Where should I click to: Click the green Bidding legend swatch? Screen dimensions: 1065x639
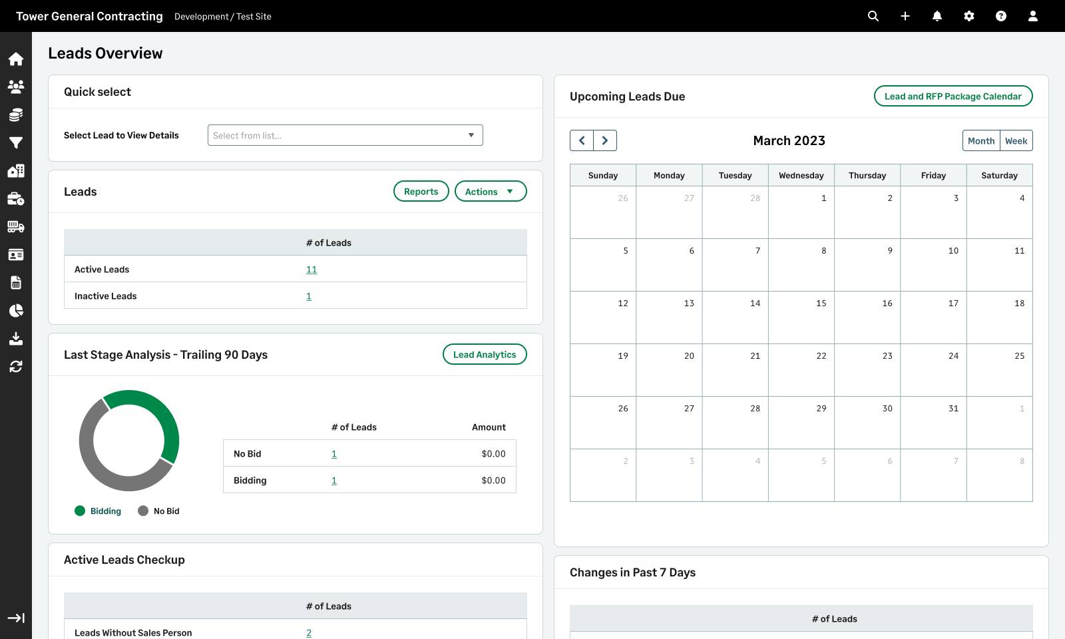80,511
